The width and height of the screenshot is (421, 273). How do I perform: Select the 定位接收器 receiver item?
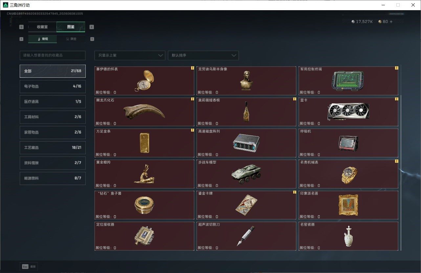pyautogui.click(x=144, y=236)
